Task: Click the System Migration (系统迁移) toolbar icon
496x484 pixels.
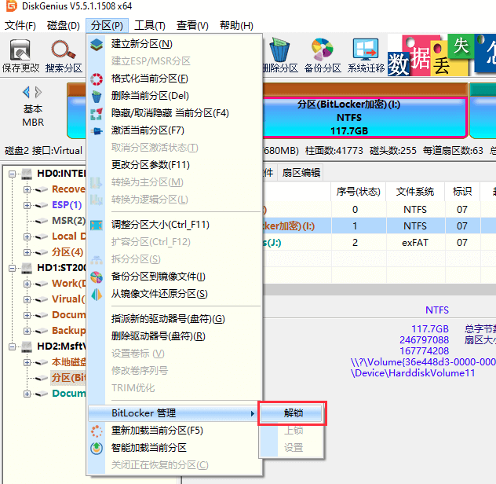Action: click(366, 49)
